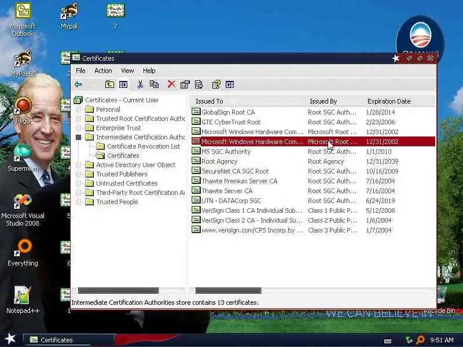
Task: Expand the Untrusted Certificates node
Action: pos(78,183)
